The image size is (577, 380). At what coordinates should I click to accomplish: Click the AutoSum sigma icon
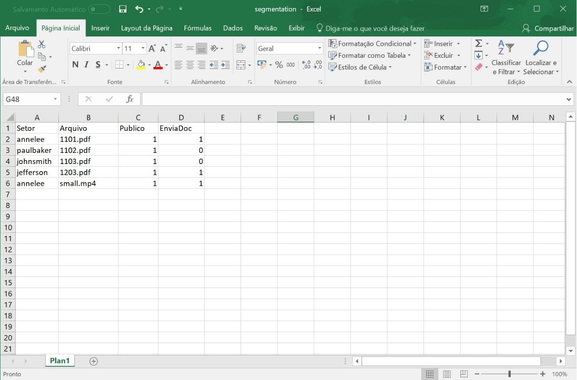[x=478, y=44]
